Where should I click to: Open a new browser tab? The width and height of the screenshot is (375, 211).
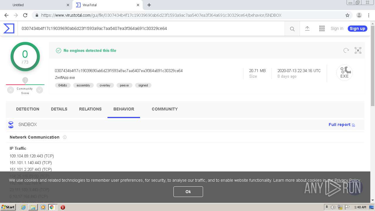point(149,5)
